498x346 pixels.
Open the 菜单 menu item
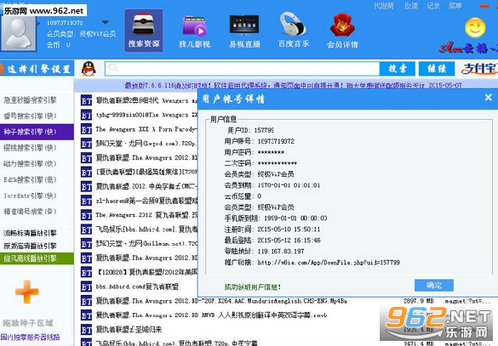[455, 6]
